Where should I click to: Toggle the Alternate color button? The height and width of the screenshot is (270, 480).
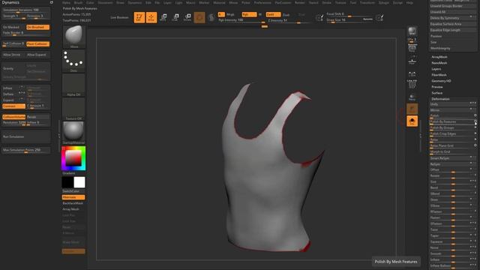coord(73,197)
